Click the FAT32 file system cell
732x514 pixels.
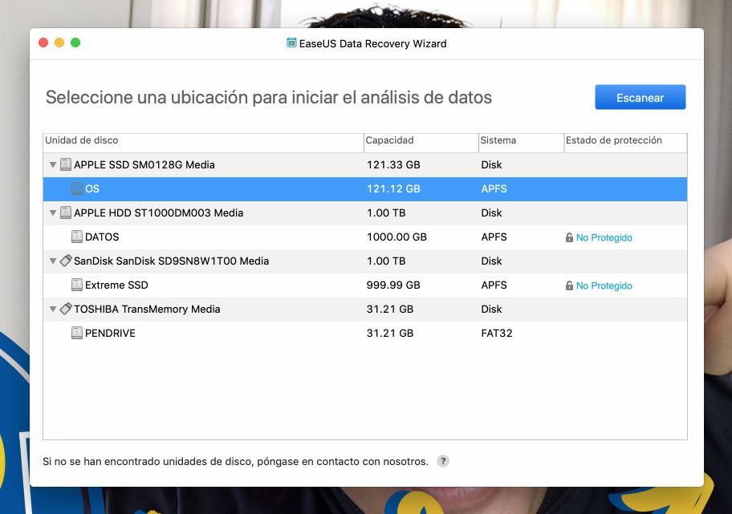497,333
